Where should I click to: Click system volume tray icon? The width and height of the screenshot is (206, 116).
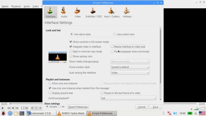(175, 113)
